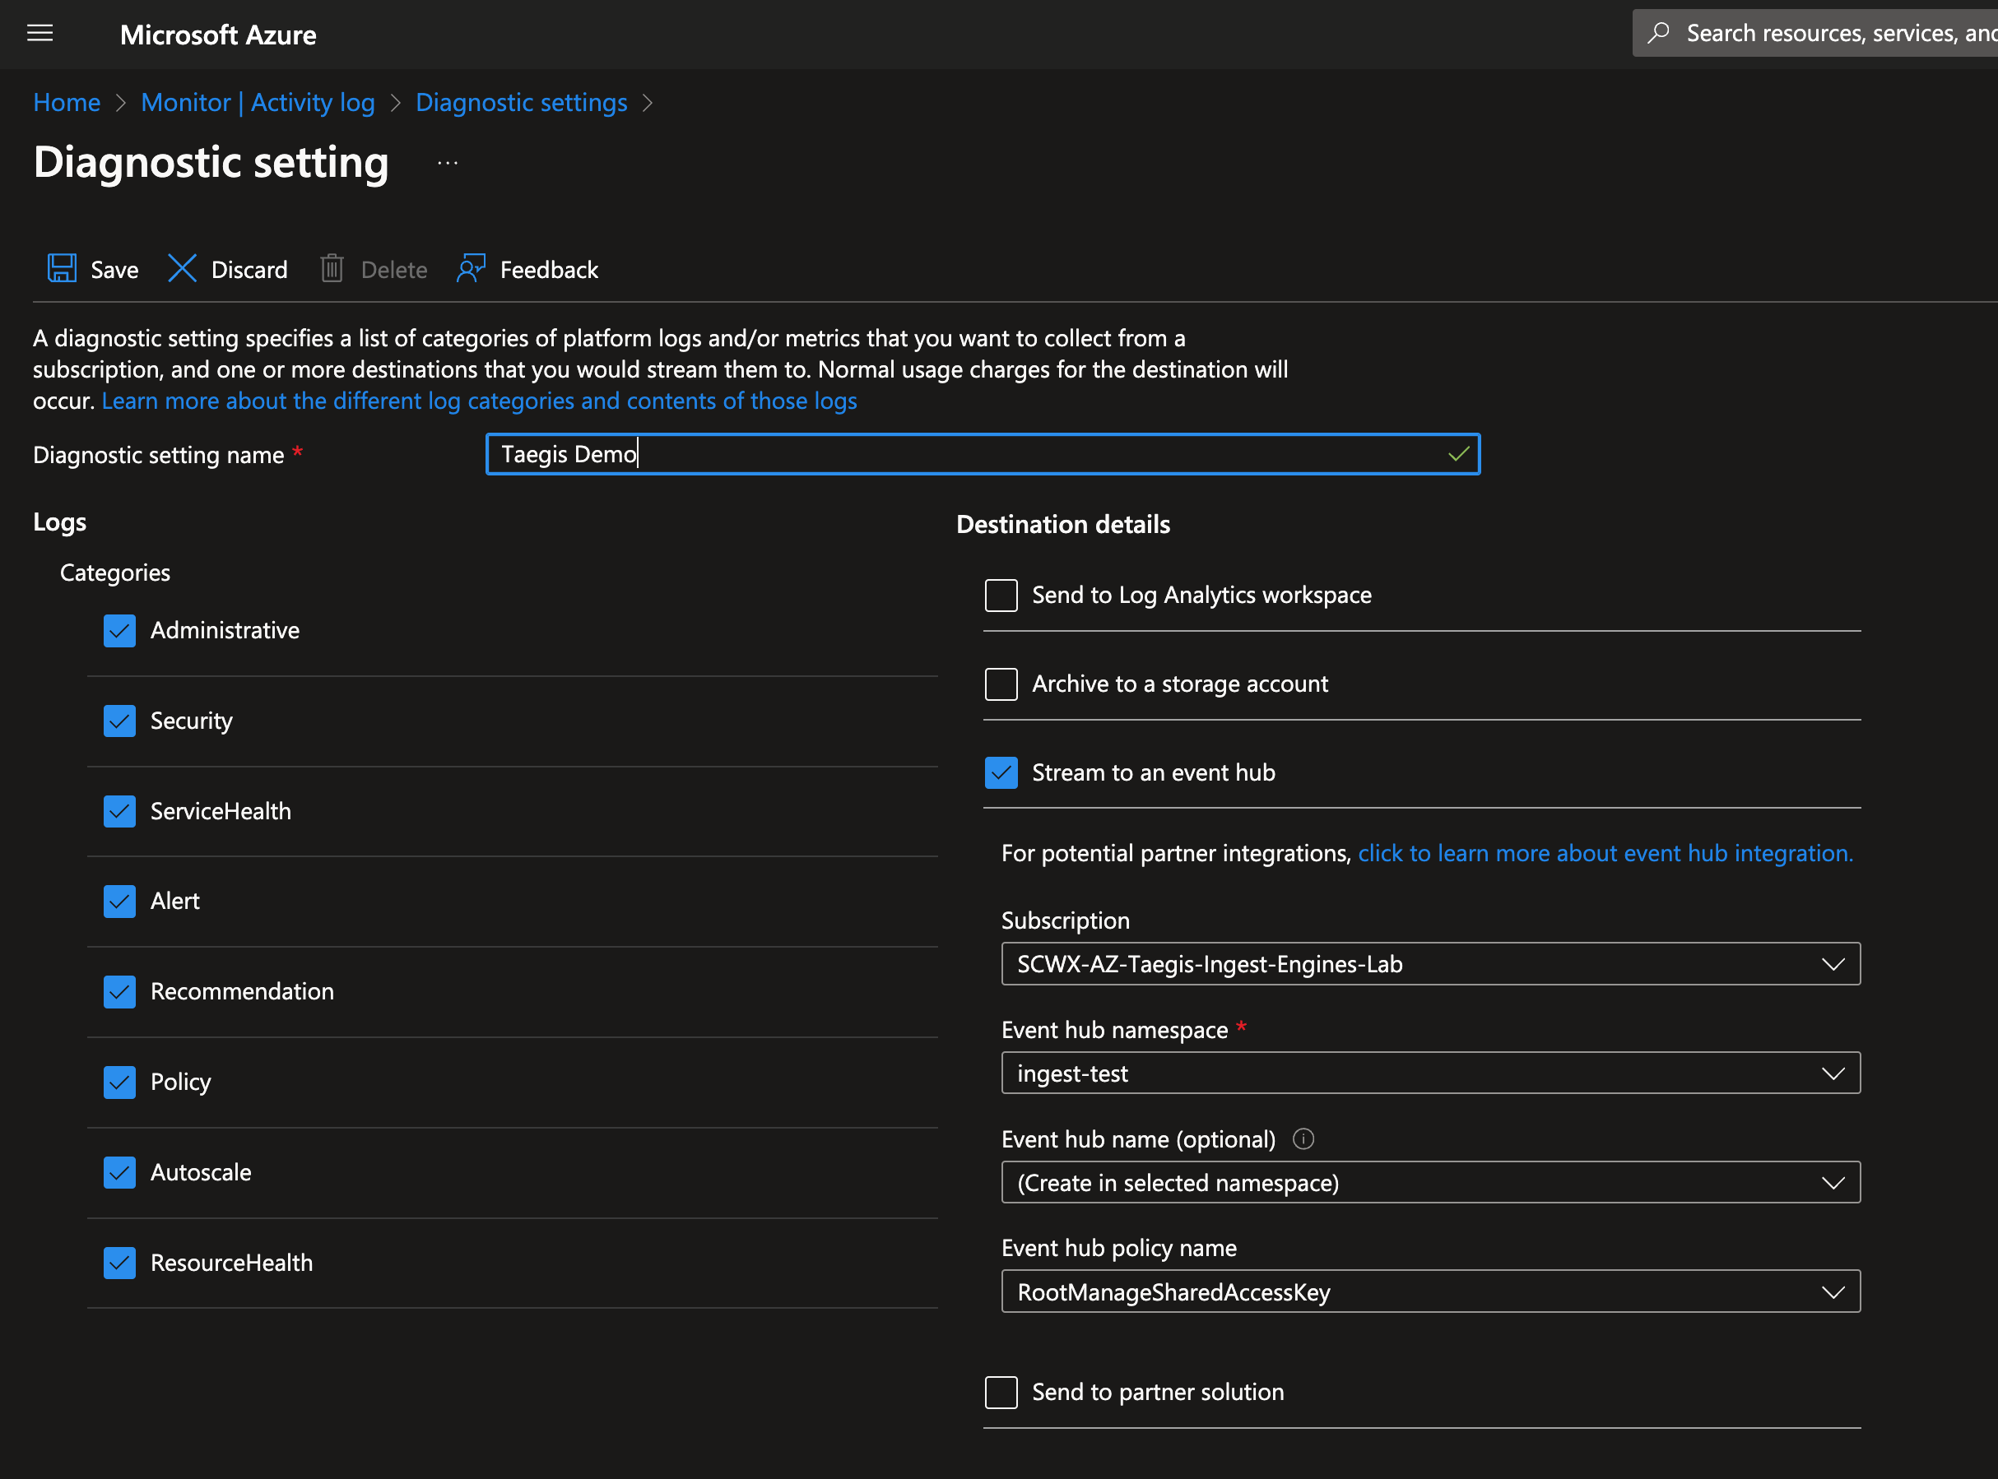Go to Monitor | Activity log breadcrumb
Screen dimensions: 1998x1479
pyautogui.click(x=258, y=102)
